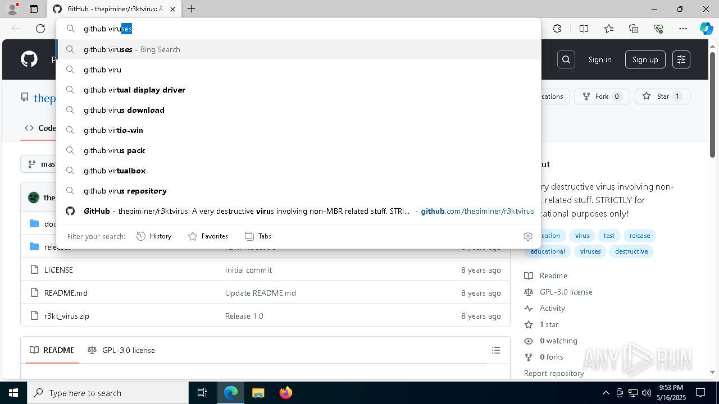719x404 pixels.
Task: Open README.md file
Action: tap(66, 293)
